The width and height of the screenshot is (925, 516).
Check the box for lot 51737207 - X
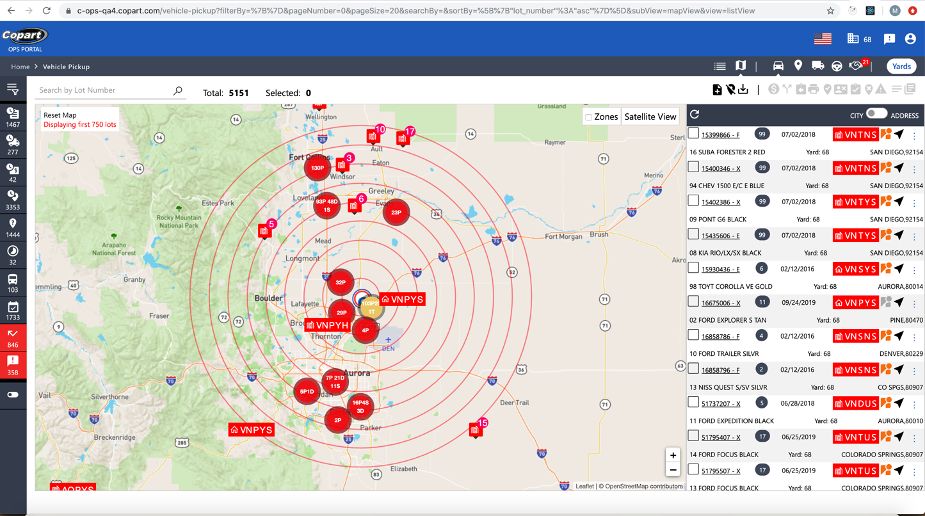point(693,402)
